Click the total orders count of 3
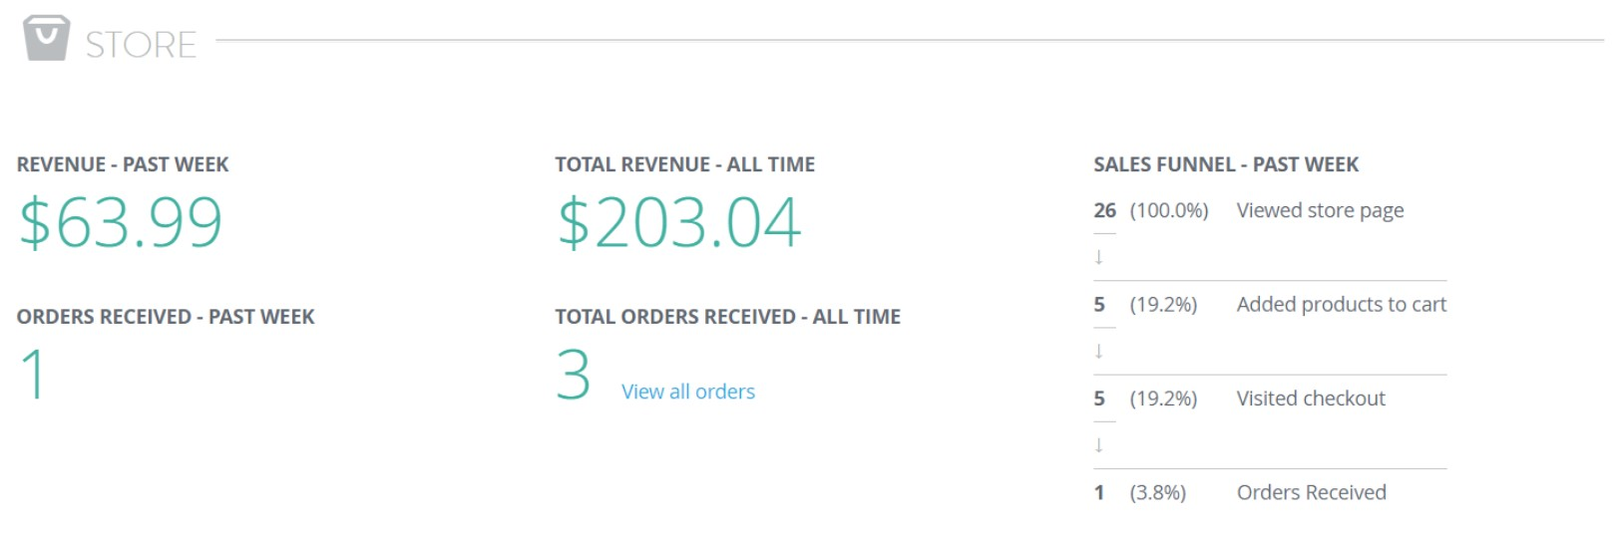The width and height of the screenshot is (1618, 536). 574,376
